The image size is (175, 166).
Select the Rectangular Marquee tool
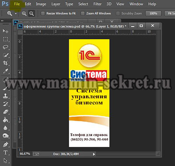[x=6, y=39]
